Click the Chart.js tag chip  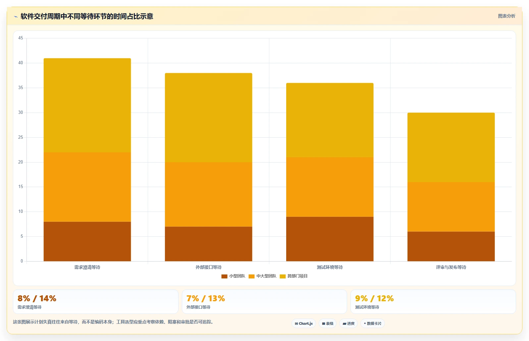coord(304,323)
